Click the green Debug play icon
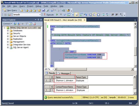 [57, 15]
